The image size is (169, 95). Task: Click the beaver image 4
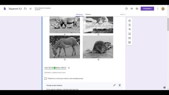tap(98, 47)
